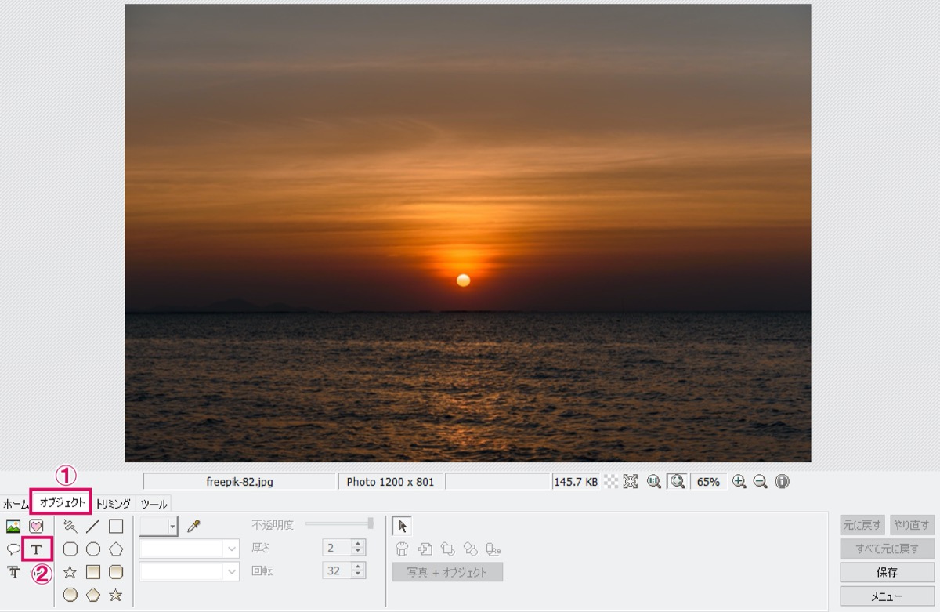
Task: Open the メニュー button
Action: [888, 596]
